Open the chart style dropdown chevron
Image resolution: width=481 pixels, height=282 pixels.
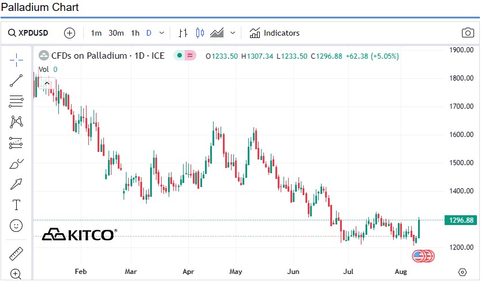pos(233,33)
